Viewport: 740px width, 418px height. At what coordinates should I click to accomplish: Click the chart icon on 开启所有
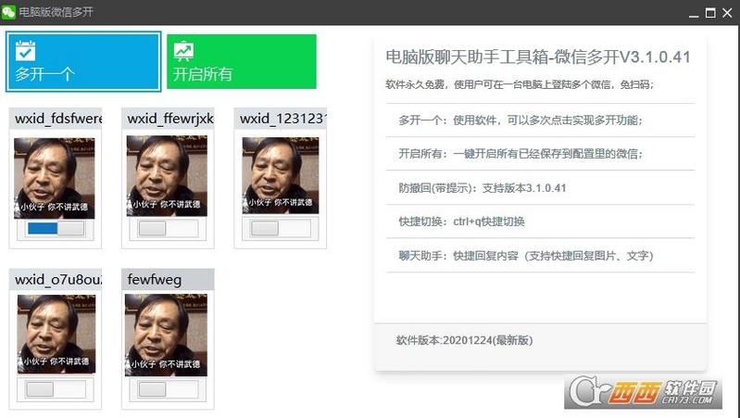(x=183, y=51)
